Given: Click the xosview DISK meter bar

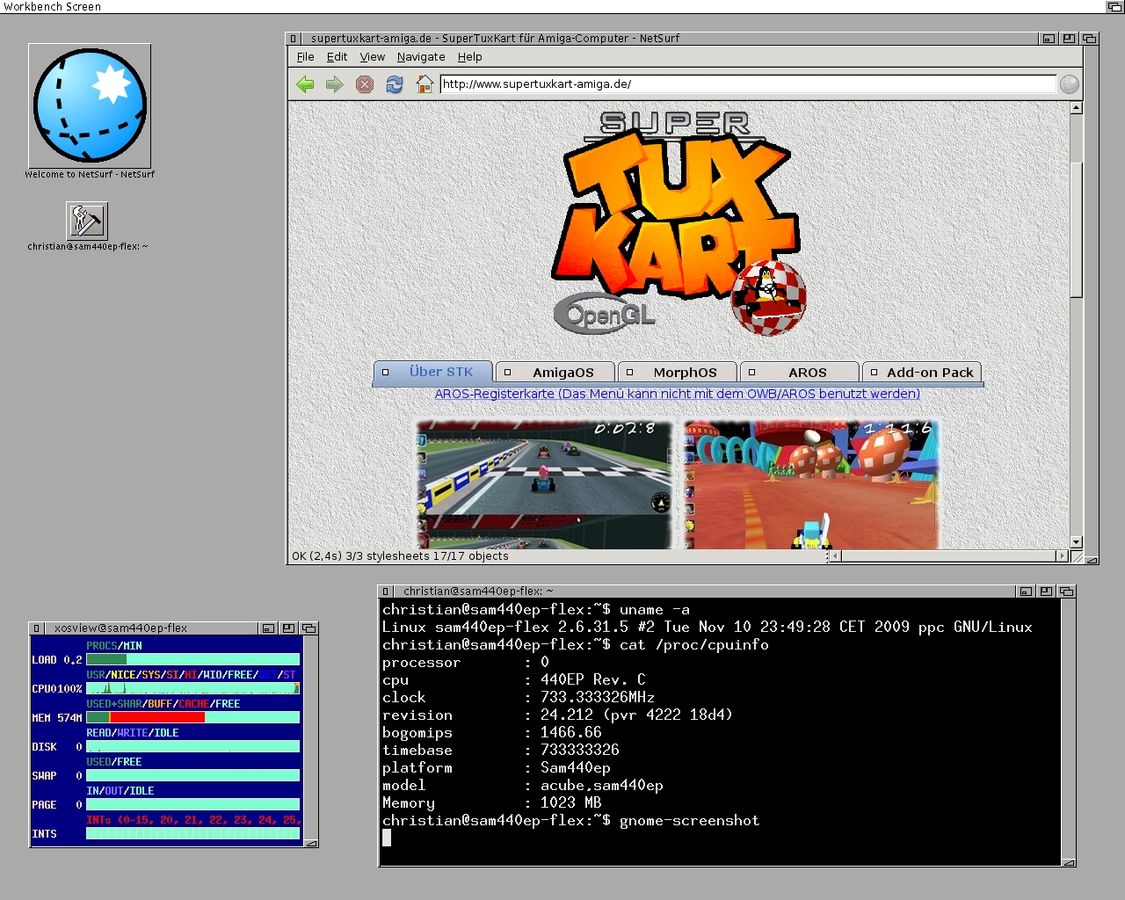Looking at the screenshot, I should tap(192, 746).
